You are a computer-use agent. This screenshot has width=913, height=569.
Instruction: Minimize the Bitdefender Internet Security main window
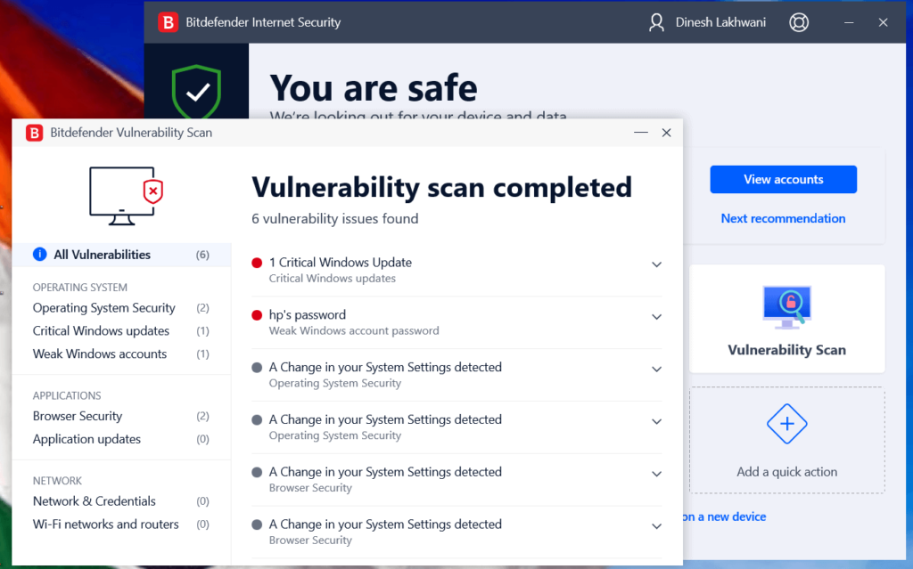[849, 22]
